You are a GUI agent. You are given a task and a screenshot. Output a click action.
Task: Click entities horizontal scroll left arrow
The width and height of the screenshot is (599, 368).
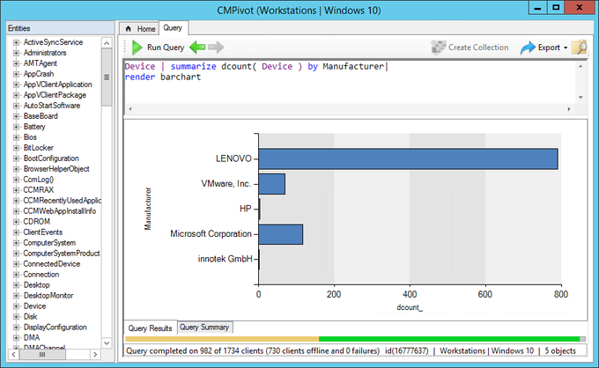tap(13, 355)
